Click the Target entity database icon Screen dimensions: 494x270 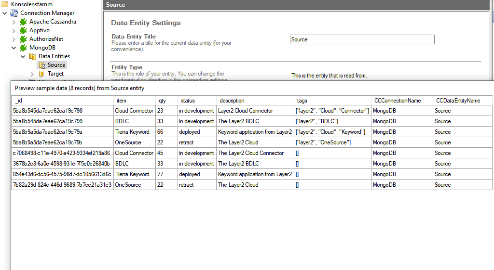(41, 74)
